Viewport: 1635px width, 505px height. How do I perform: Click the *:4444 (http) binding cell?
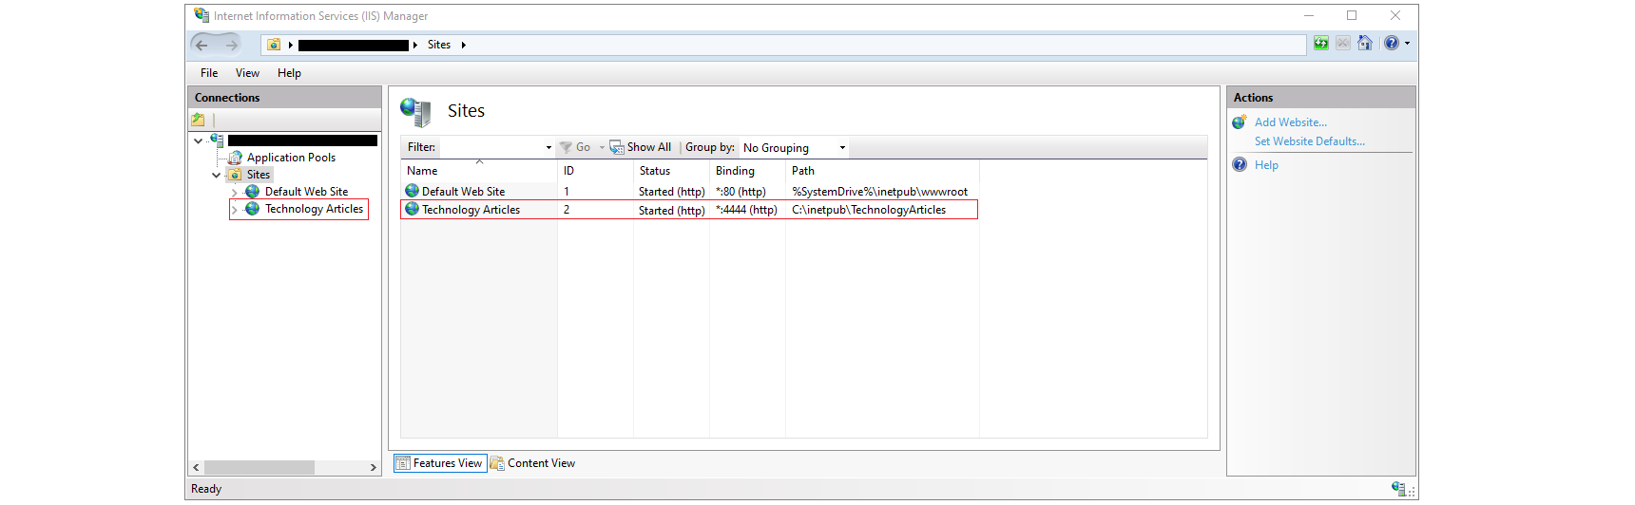point(746,211)
